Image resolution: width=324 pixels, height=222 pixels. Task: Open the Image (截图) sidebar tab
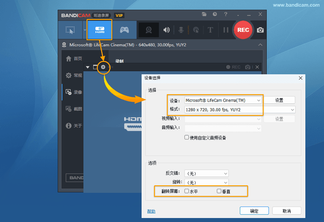(74, 109)
